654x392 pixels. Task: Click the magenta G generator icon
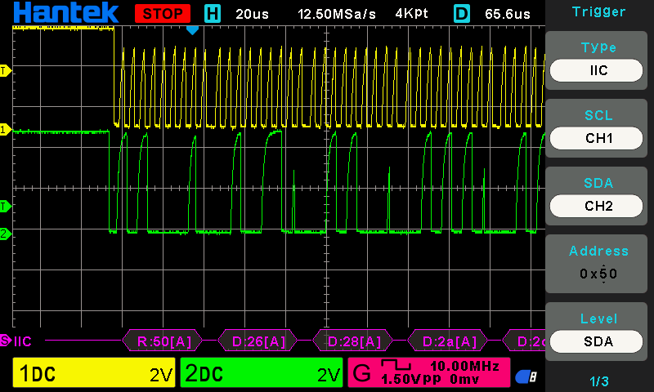[x=361, y=375]
